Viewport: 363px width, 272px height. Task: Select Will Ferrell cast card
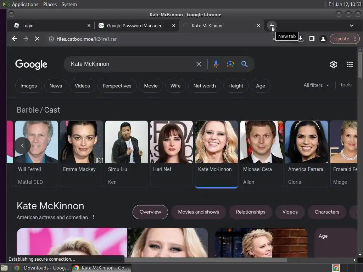(x=37, y=154)
